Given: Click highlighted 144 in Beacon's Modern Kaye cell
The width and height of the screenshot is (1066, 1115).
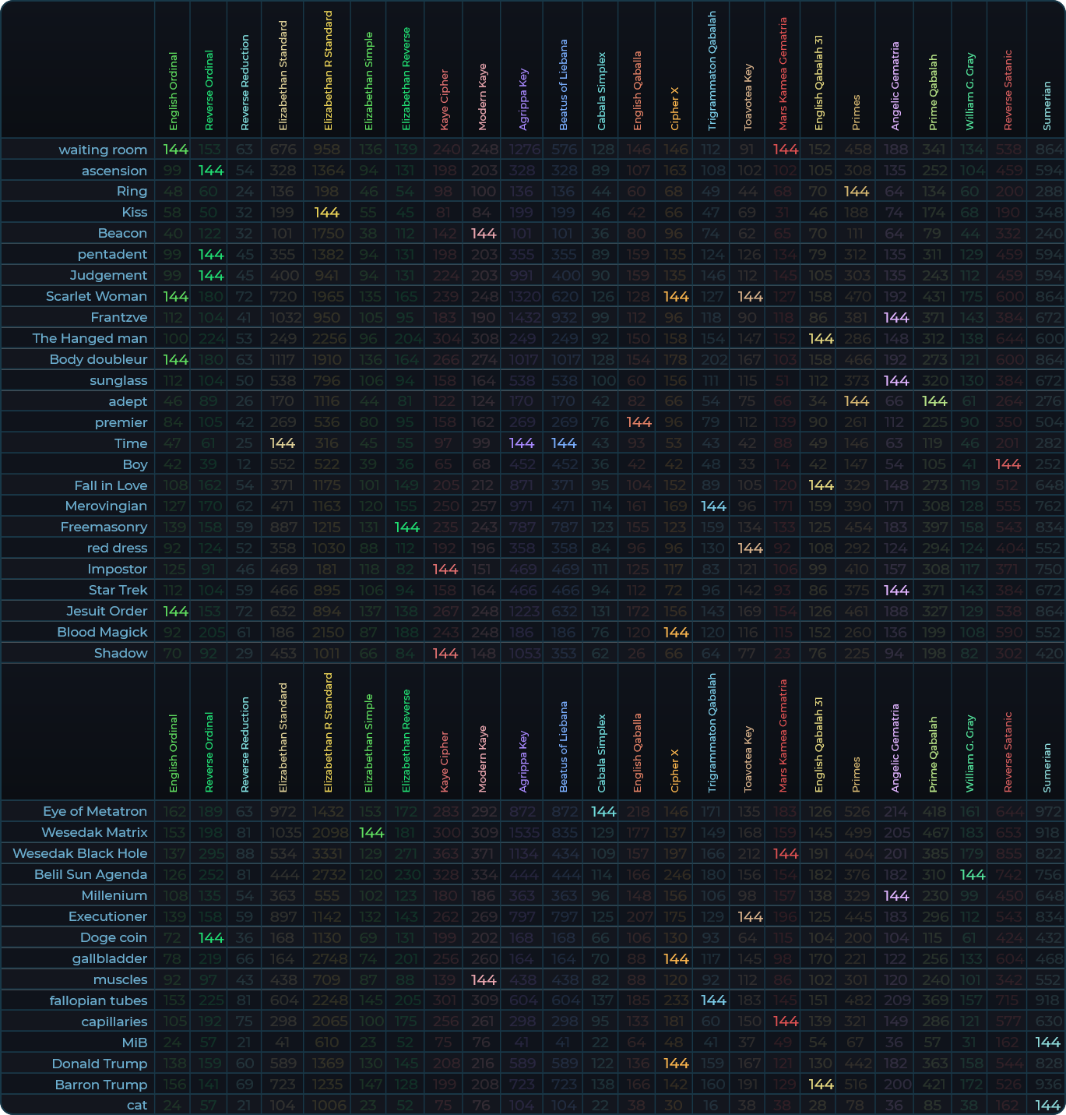Looking at the screenshot, I should 484,233.
